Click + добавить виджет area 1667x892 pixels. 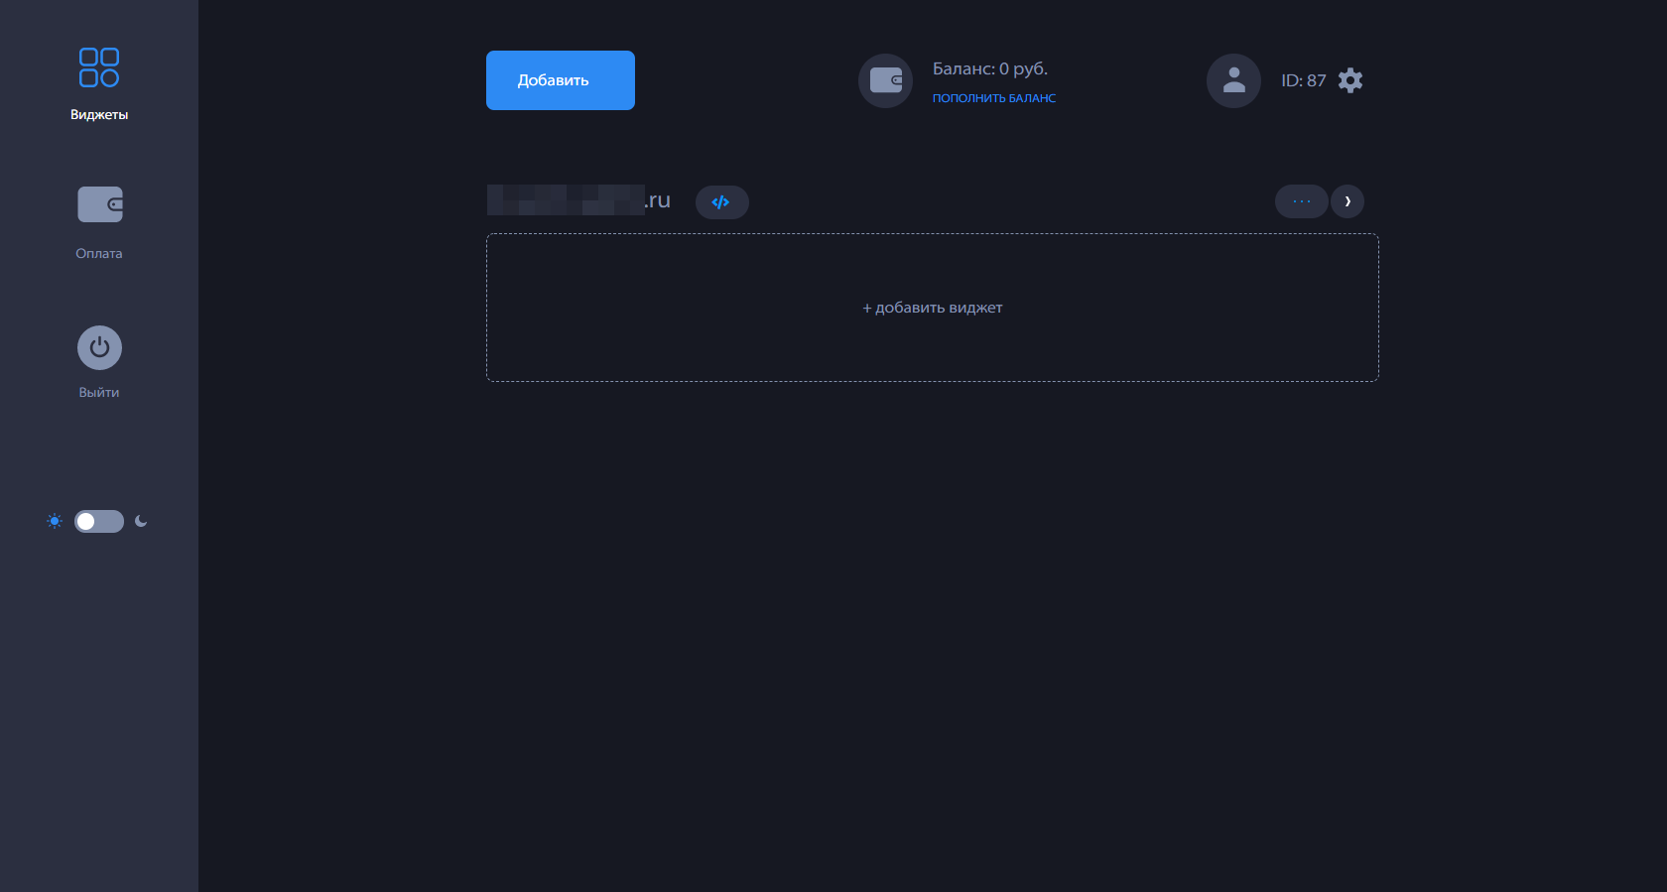coord(933,308)
